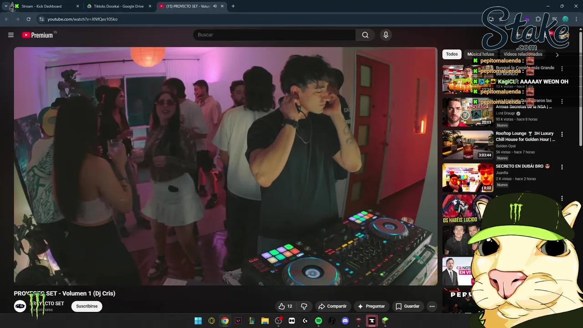Viewport: 583px width, 328px height.
Task: Click the Chrome address bar URL
Action: [82, 19]
